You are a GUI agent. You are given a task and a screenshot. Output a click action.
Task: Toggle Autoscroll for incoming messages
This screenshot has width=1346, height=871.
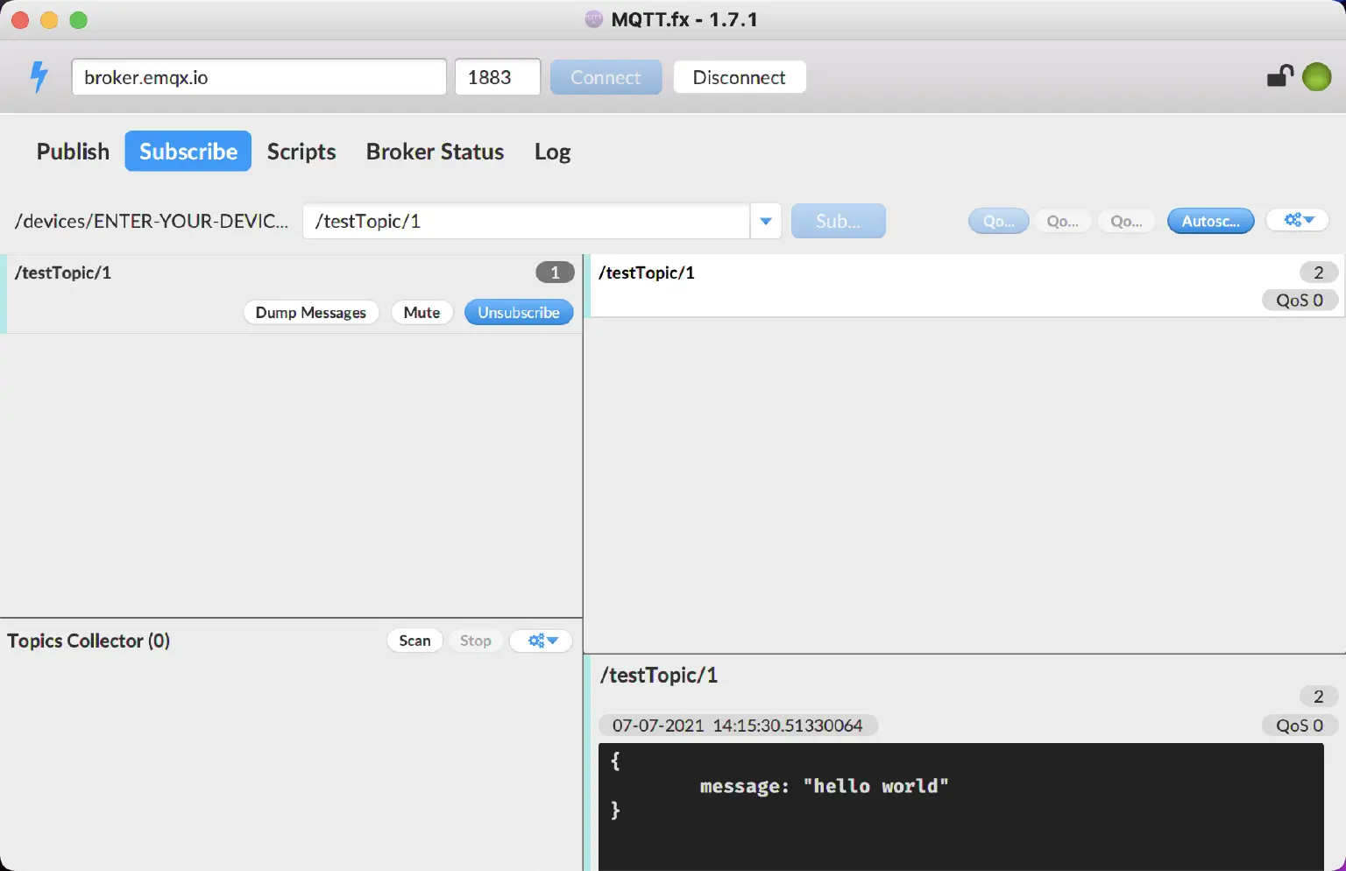pyautogui.click(x=1210, y=221)
